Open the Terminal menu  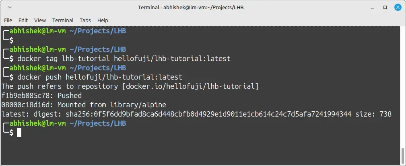pos(63,20)
